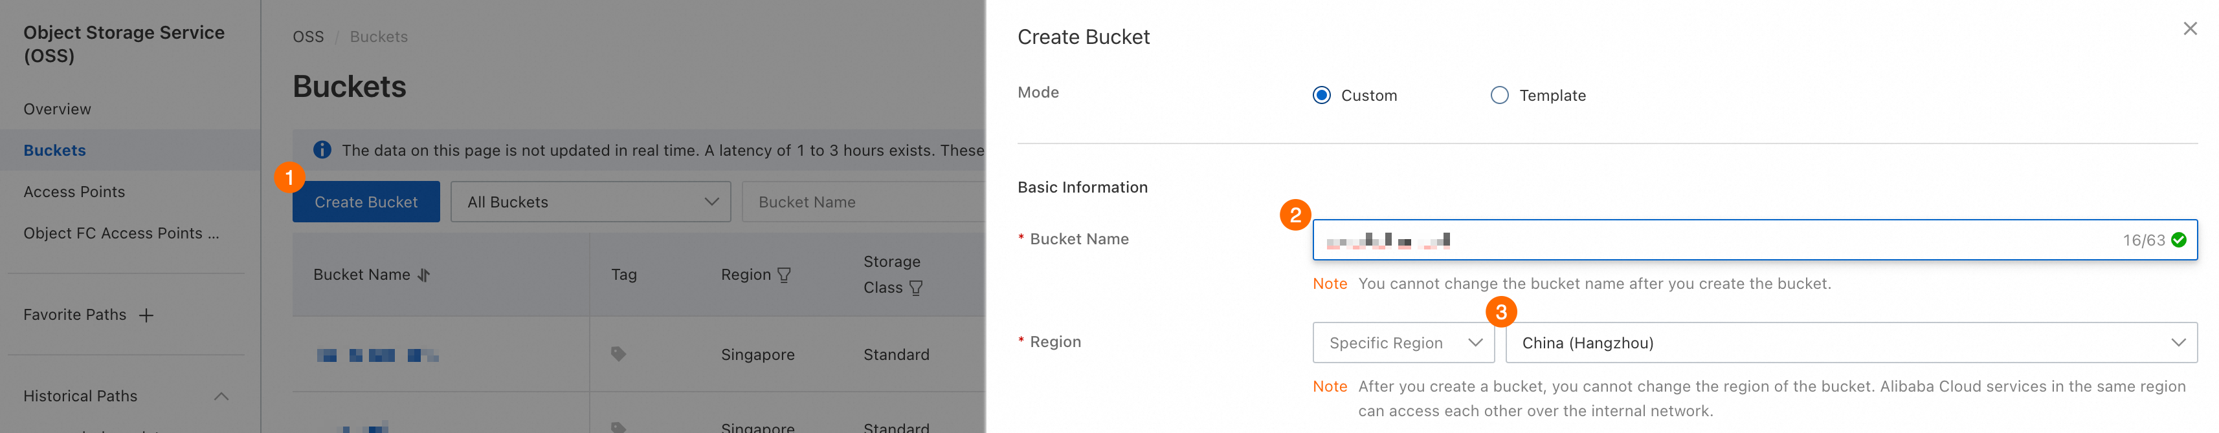Screen dimensions: 2219x433
Task: Click the green checkmark in Bucket Name field
Action: (x=2178, y=240)
